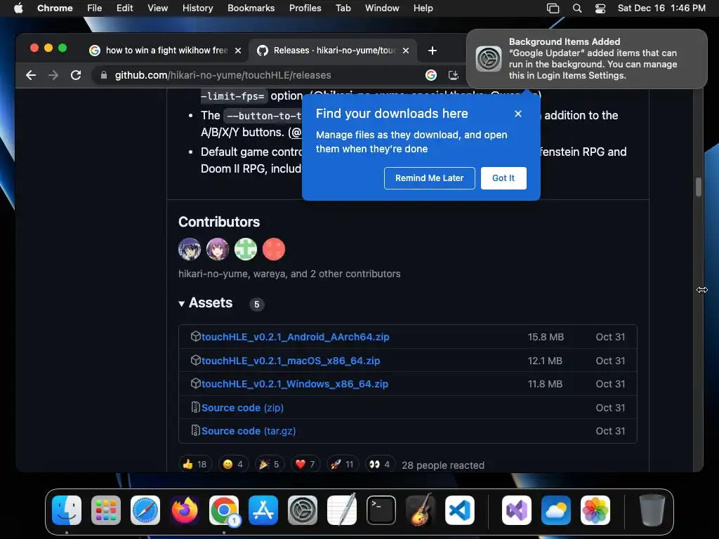Open the Profiles menu
The height and width of the screenshot is (539, 719).
coord(305,8)
